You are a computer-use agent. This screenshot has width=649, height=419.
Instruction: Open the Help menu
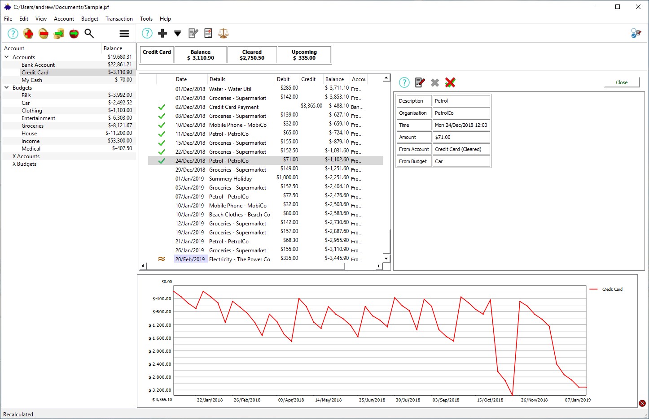coord(165,19)
